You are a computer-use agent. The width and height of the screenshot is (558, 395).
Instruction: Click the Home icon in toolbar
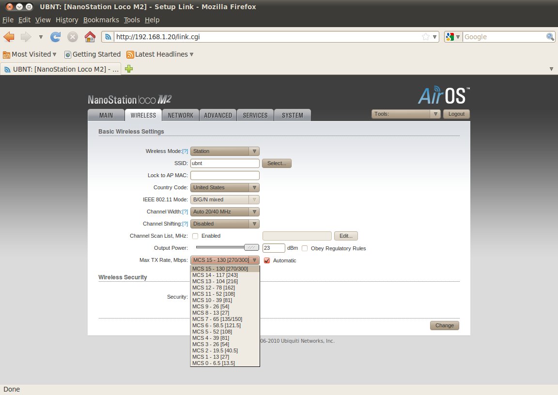pos(90,37)
